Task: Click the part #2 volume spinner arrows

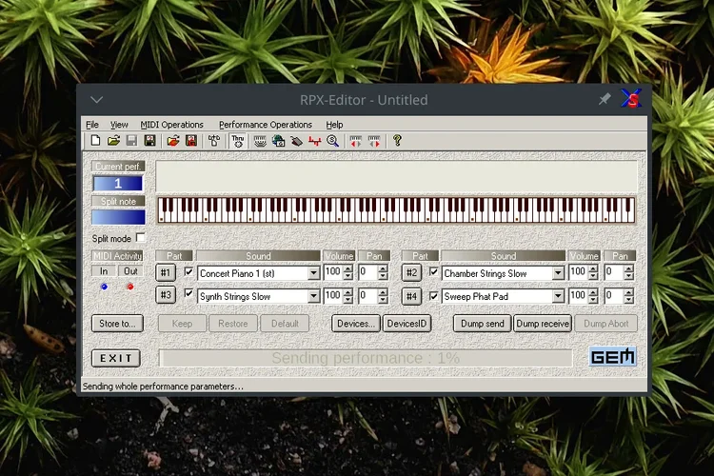Action: click(593, 272)
